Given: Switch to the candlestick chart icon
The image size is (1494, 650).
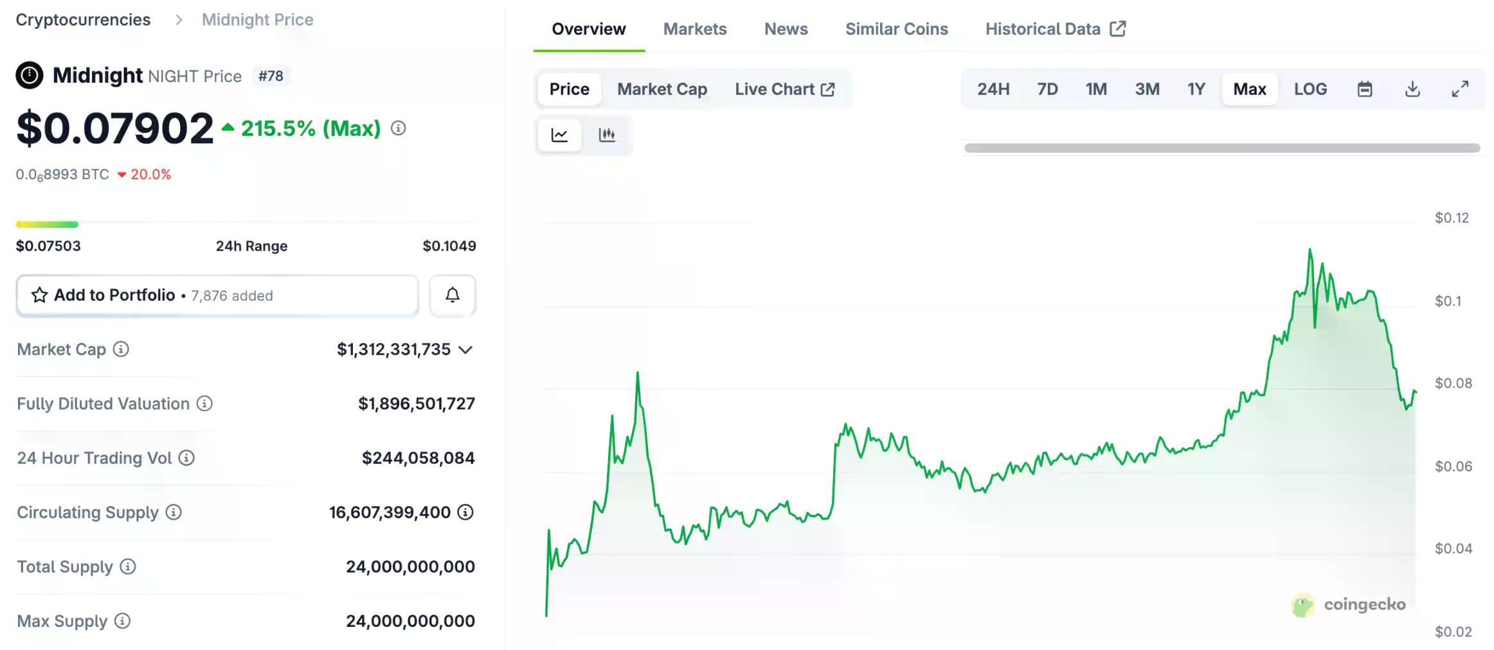Looking at the screenshot, I should (607, 135).
